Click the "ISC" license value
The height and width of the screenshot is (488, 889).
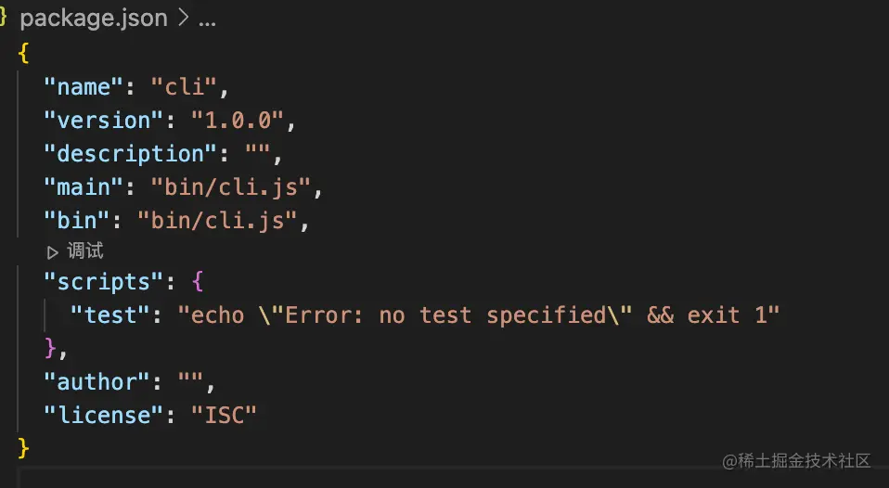pos(224,416)
